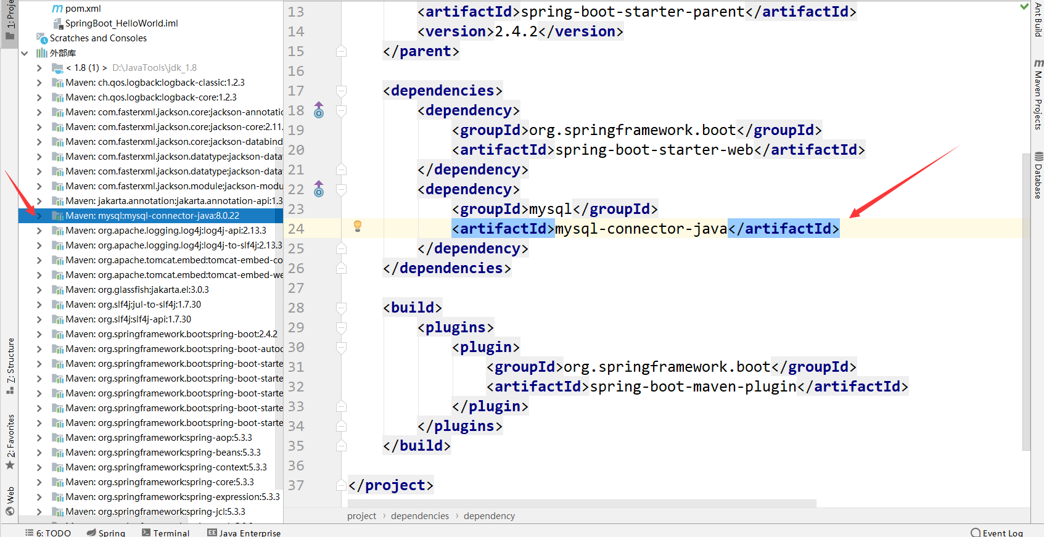Expand Maven logback-core:1.2.3 library

(39, 97)
